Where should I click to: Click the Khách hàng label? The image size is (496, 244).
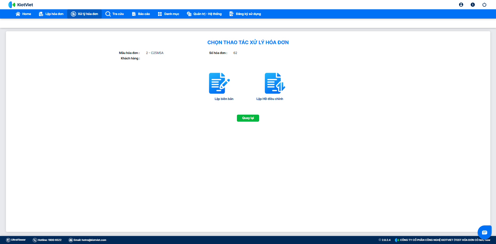(x=130, y=58)
